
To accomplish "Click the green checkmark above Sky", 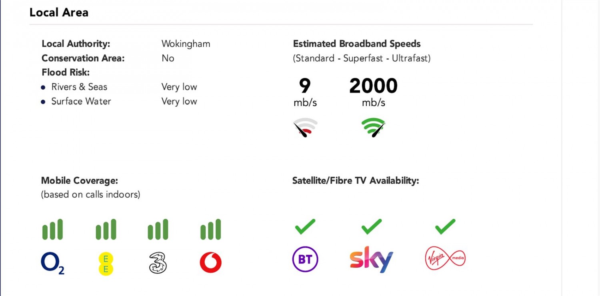I will pos(372,226).
